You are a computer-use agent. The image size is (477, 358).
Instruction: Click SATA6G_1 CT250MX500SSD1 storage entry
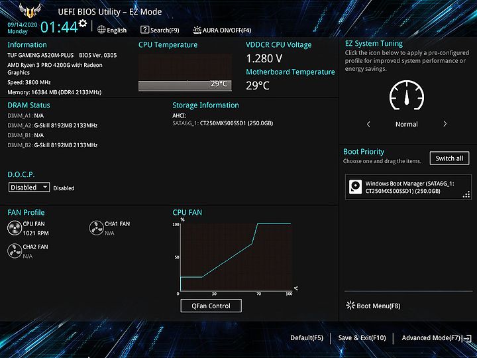[223, 123]
